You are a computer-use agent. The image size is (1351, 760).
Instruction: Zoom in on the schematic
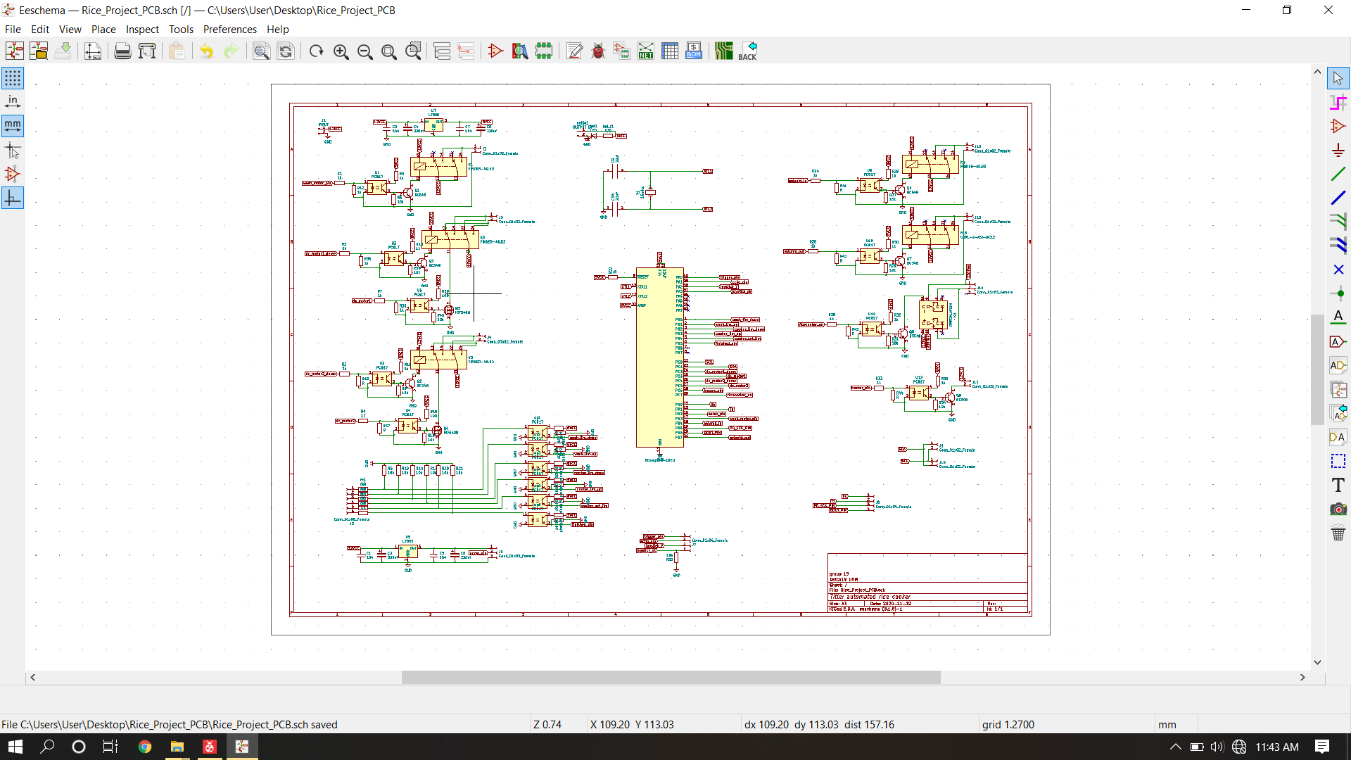point(341,51)
